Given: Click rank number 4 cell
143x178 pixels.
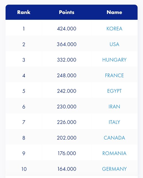Looking at the screenshot, I should tap(24, 75).
